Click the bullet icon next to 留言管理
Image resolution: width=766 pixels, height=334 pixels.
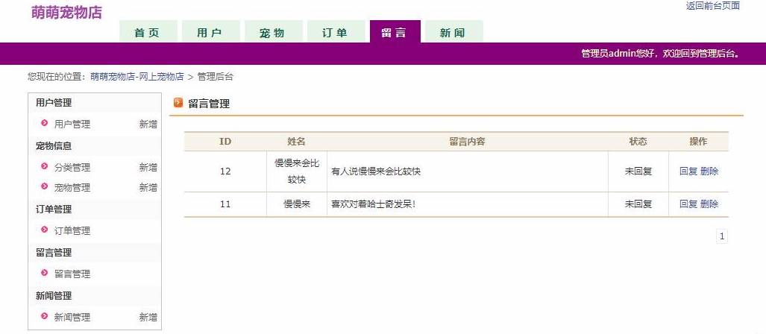(x=45, y=273)
